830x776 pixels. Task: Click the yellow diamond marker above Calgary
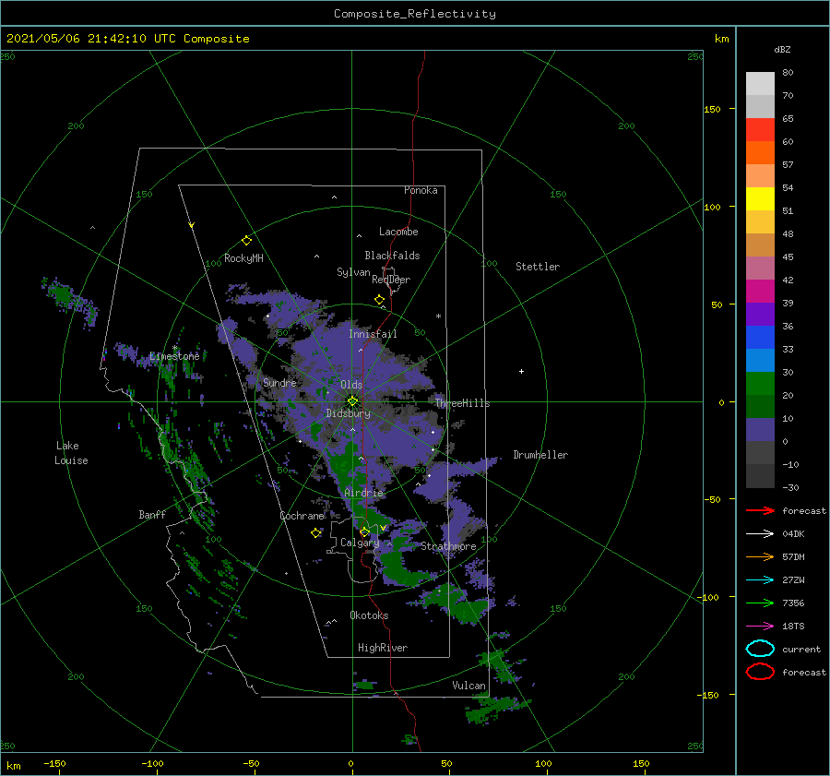click(x=364, y=531)
